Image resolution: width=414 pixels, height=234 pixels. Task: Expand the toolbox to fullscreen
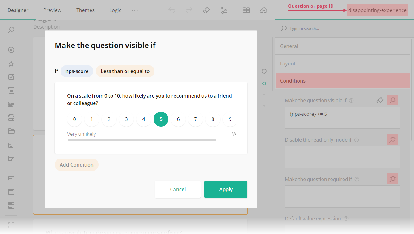coord(11,225)
